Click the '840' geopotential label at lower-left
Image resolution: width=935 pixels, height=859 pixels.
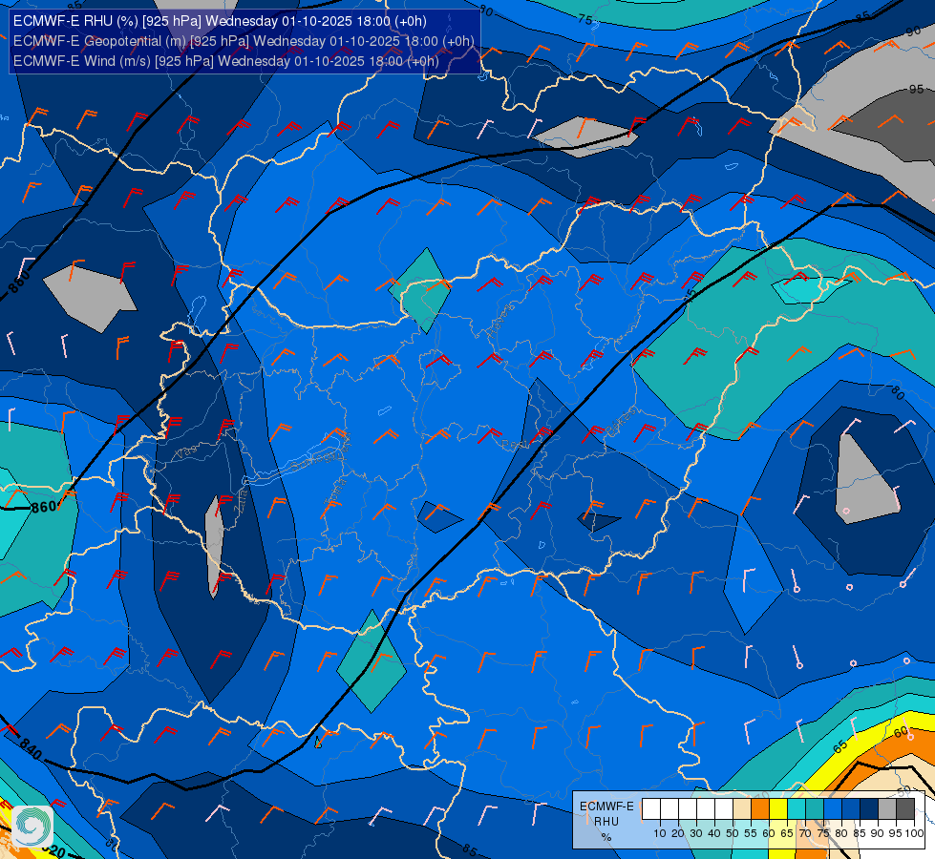(x=30, y=748)
